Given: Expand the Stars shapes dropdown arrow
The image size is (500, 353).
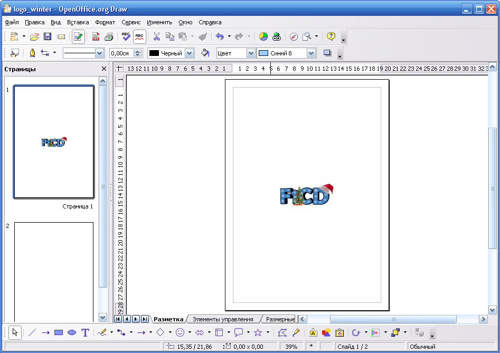Looking at the screenshot, I should (268, 332).
